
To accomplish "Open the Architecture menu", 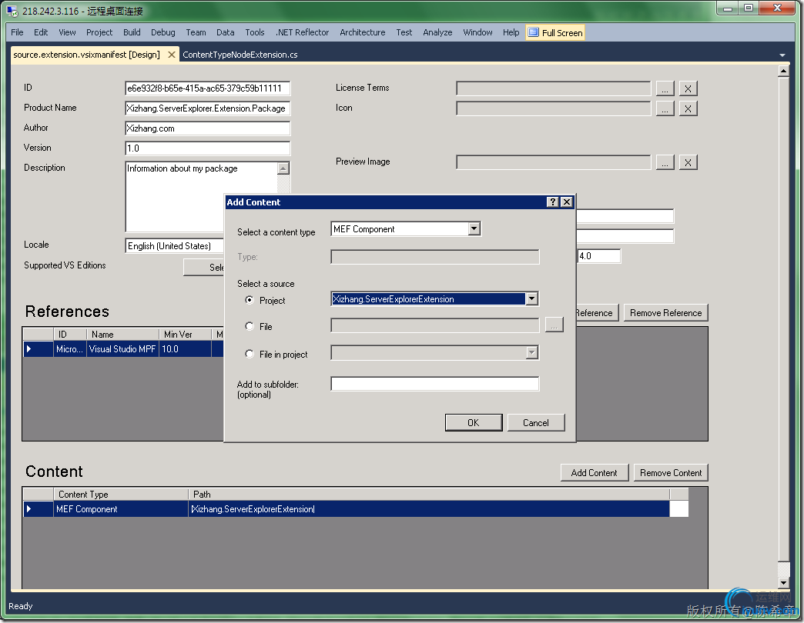I will pos(363,32).
